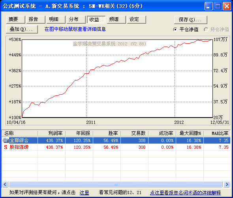Click the 叠加(D)... overlay button
The width and height of the screenshot is (233, 198).
[22, 29]
